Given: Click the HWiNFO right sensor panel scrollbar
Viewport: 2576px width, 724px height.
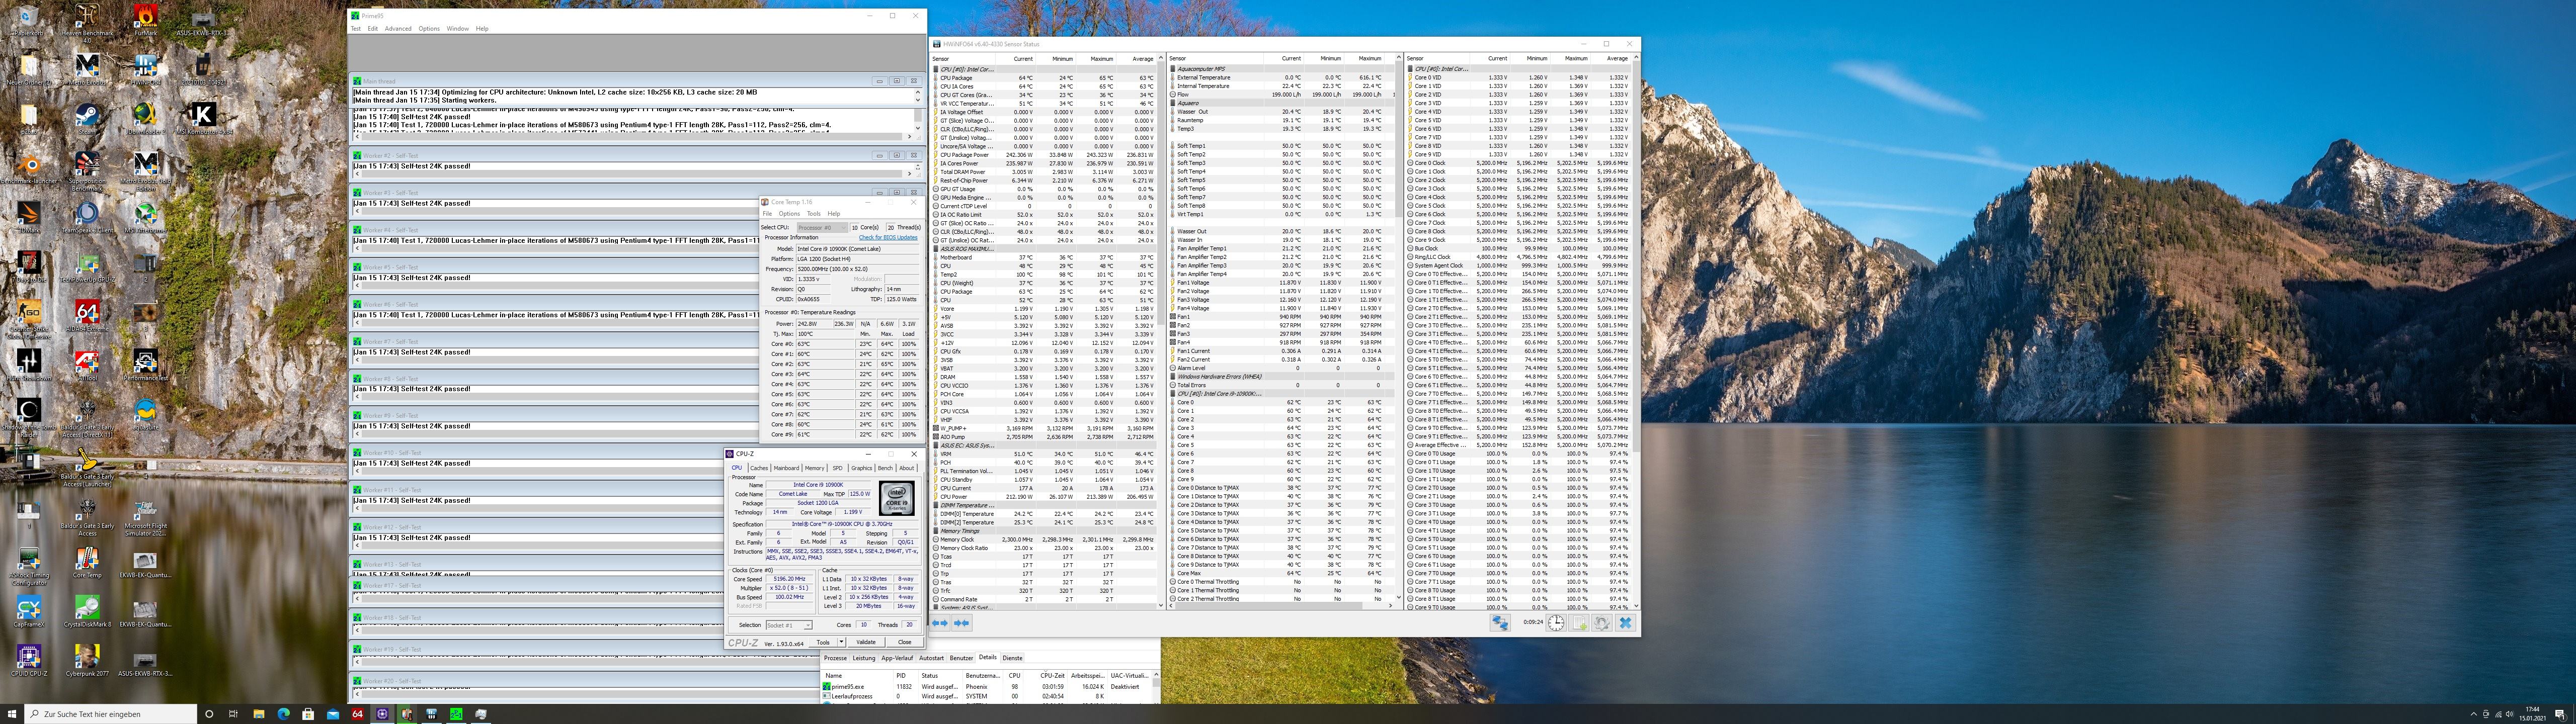Looking at the screenshot, I should pos(1636,330).
